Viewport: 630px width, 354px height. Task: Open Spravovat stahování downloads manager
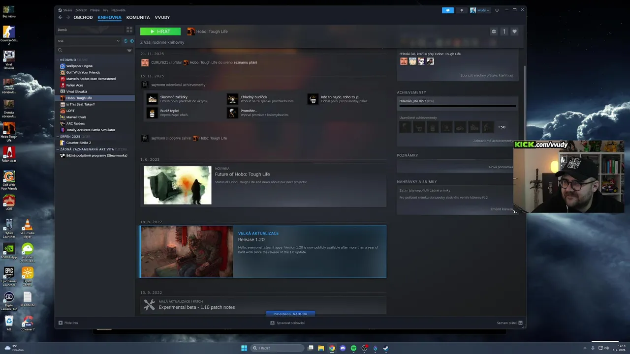click(287, 323)
